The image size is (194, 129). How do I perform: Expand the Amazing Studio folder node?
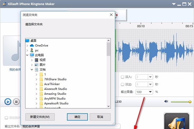coord(36,94)
